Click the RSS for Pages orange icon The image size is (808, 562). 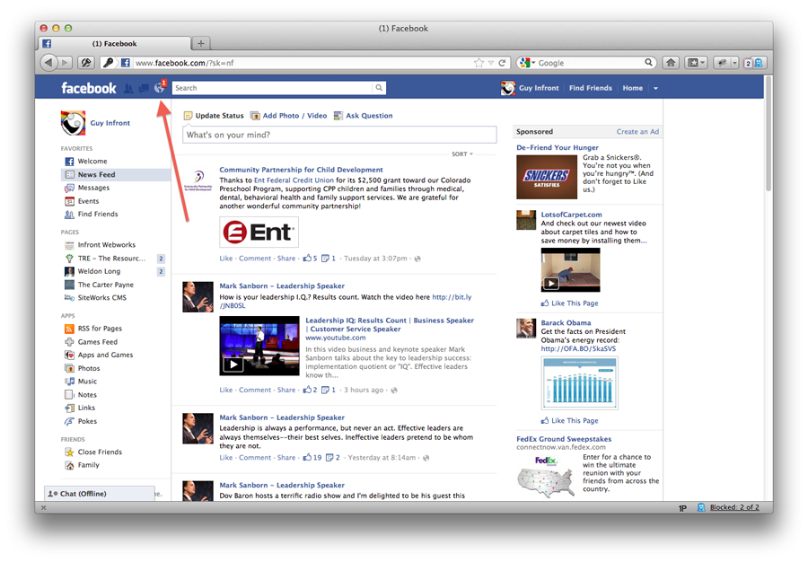tap(69, 329)
